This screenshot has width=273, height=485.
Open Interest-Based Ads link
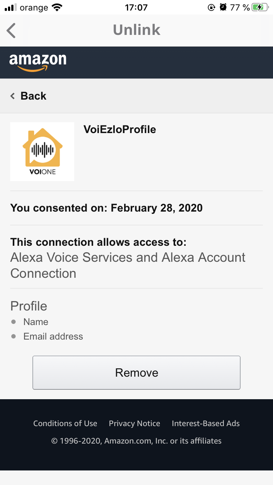pyautogui.click(x=206, y=424)
